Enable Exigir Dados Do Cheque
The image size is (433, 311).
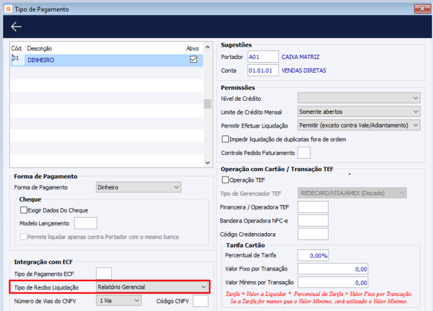(x=24, y=210)
